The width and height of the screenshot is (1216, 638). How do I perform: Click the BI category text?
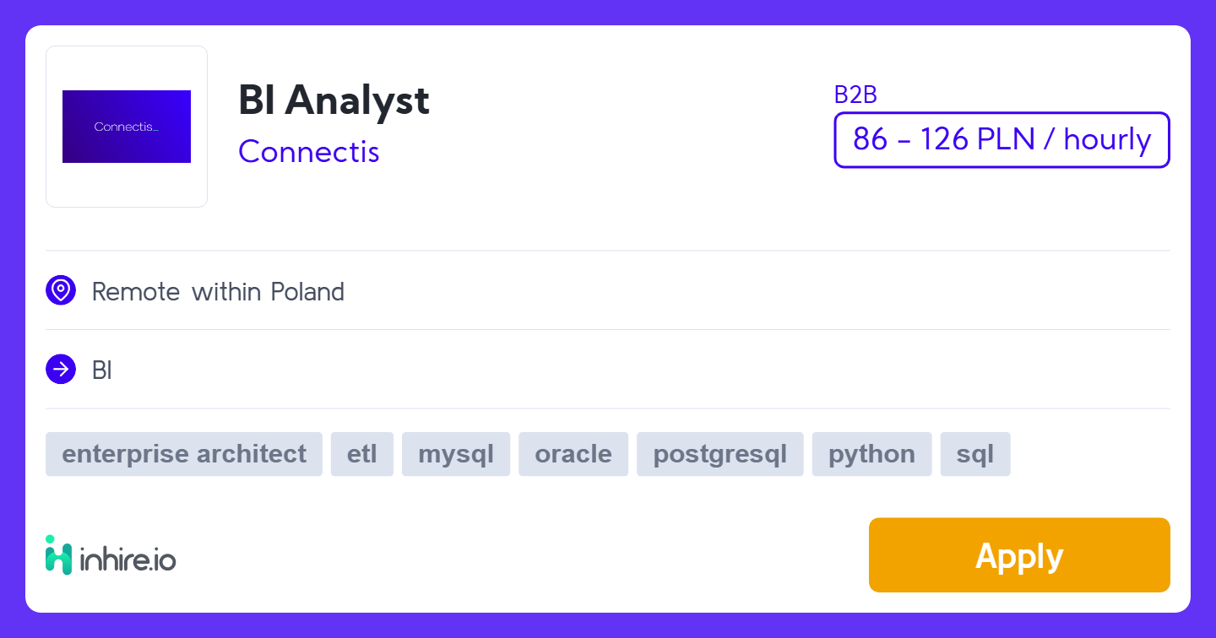click(102, 370)
